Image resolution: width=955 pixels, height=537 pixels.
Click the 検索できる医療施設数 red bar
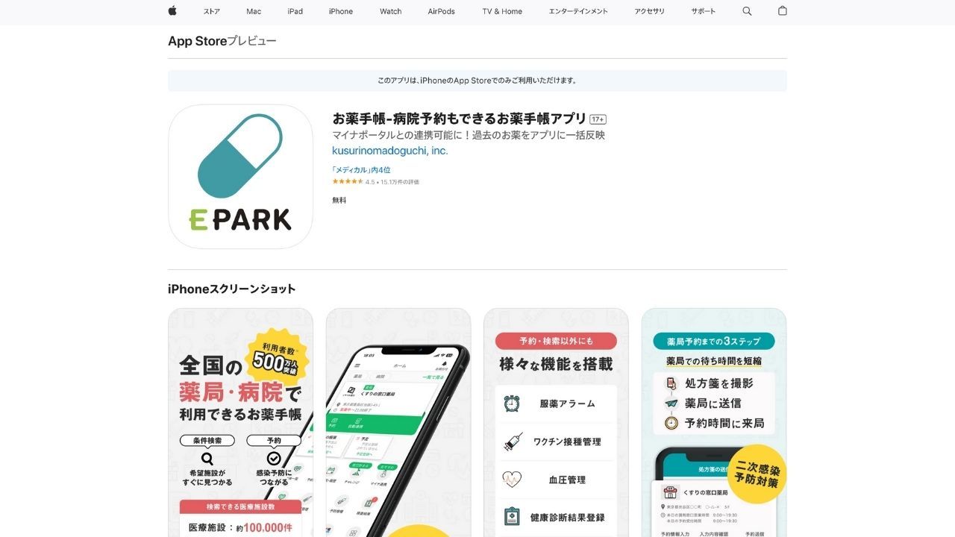pos(240,506)
